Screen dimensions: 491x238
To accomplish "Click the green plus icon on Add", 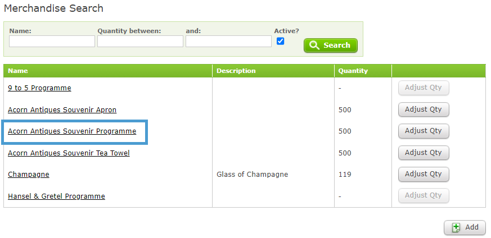I will click(x=456, y=228).
